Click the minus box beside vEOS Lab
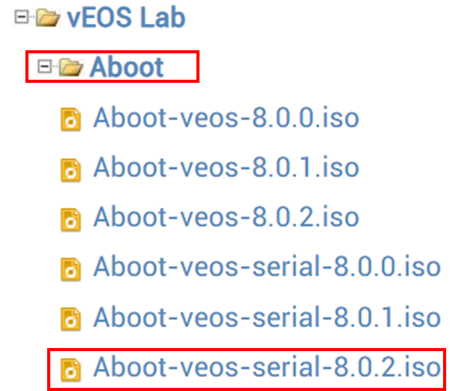This screenshot has height=391, width=456. click(22, 17)
